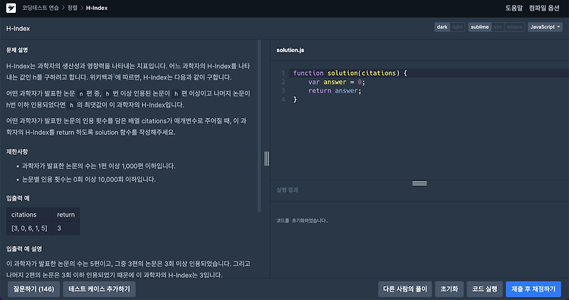Screen dimensions: 569x300
Task: Click the [3, 0, 6, 1, 5] table cell
Action: [30, 228]
